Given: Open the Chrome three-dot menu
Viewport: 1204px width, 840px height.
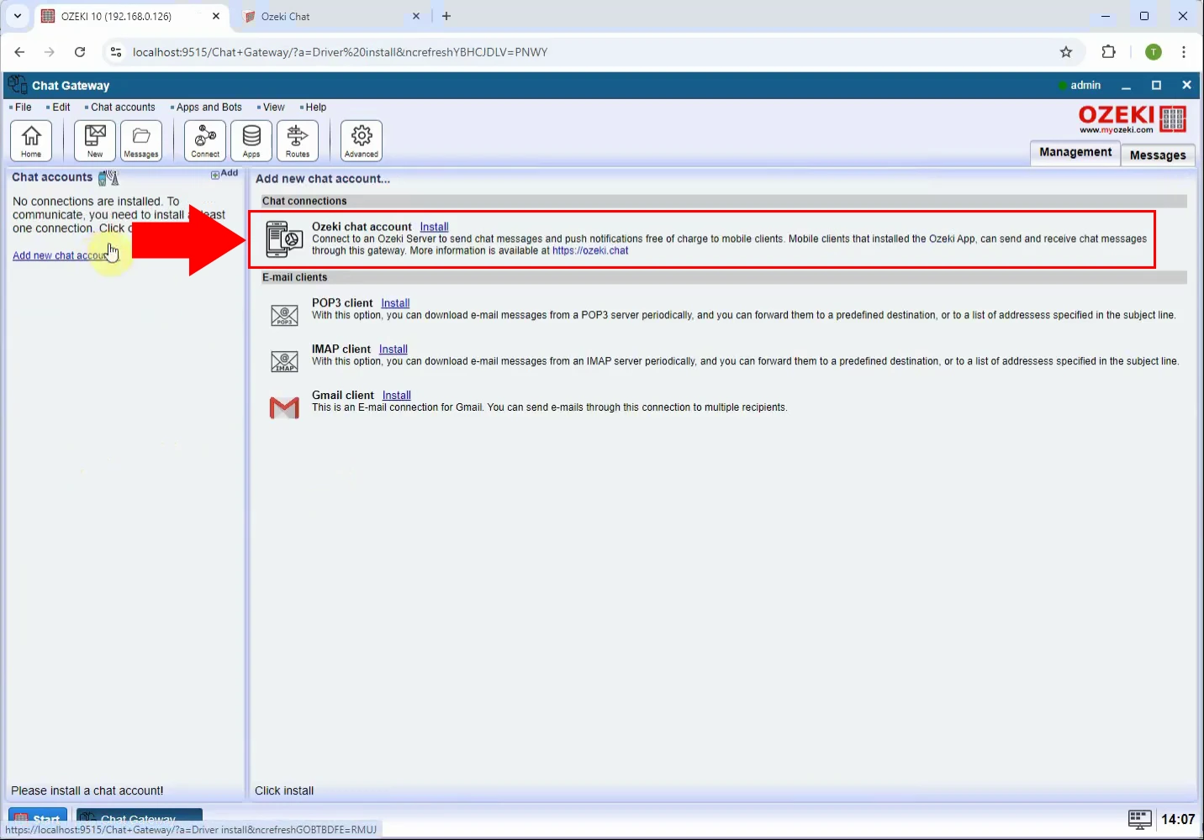Looking at the screenshot, I should (x=1184, y=52).
